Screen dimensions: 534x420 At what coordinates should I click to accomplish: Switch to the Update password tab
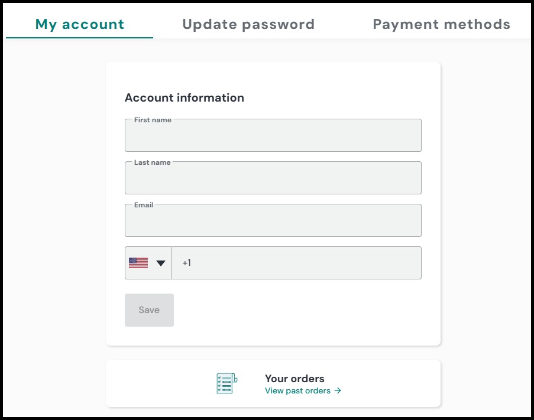(x=248, y=24)
